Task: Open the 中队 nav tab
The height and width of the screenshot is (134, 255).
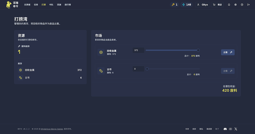Action: pos(51,5)
